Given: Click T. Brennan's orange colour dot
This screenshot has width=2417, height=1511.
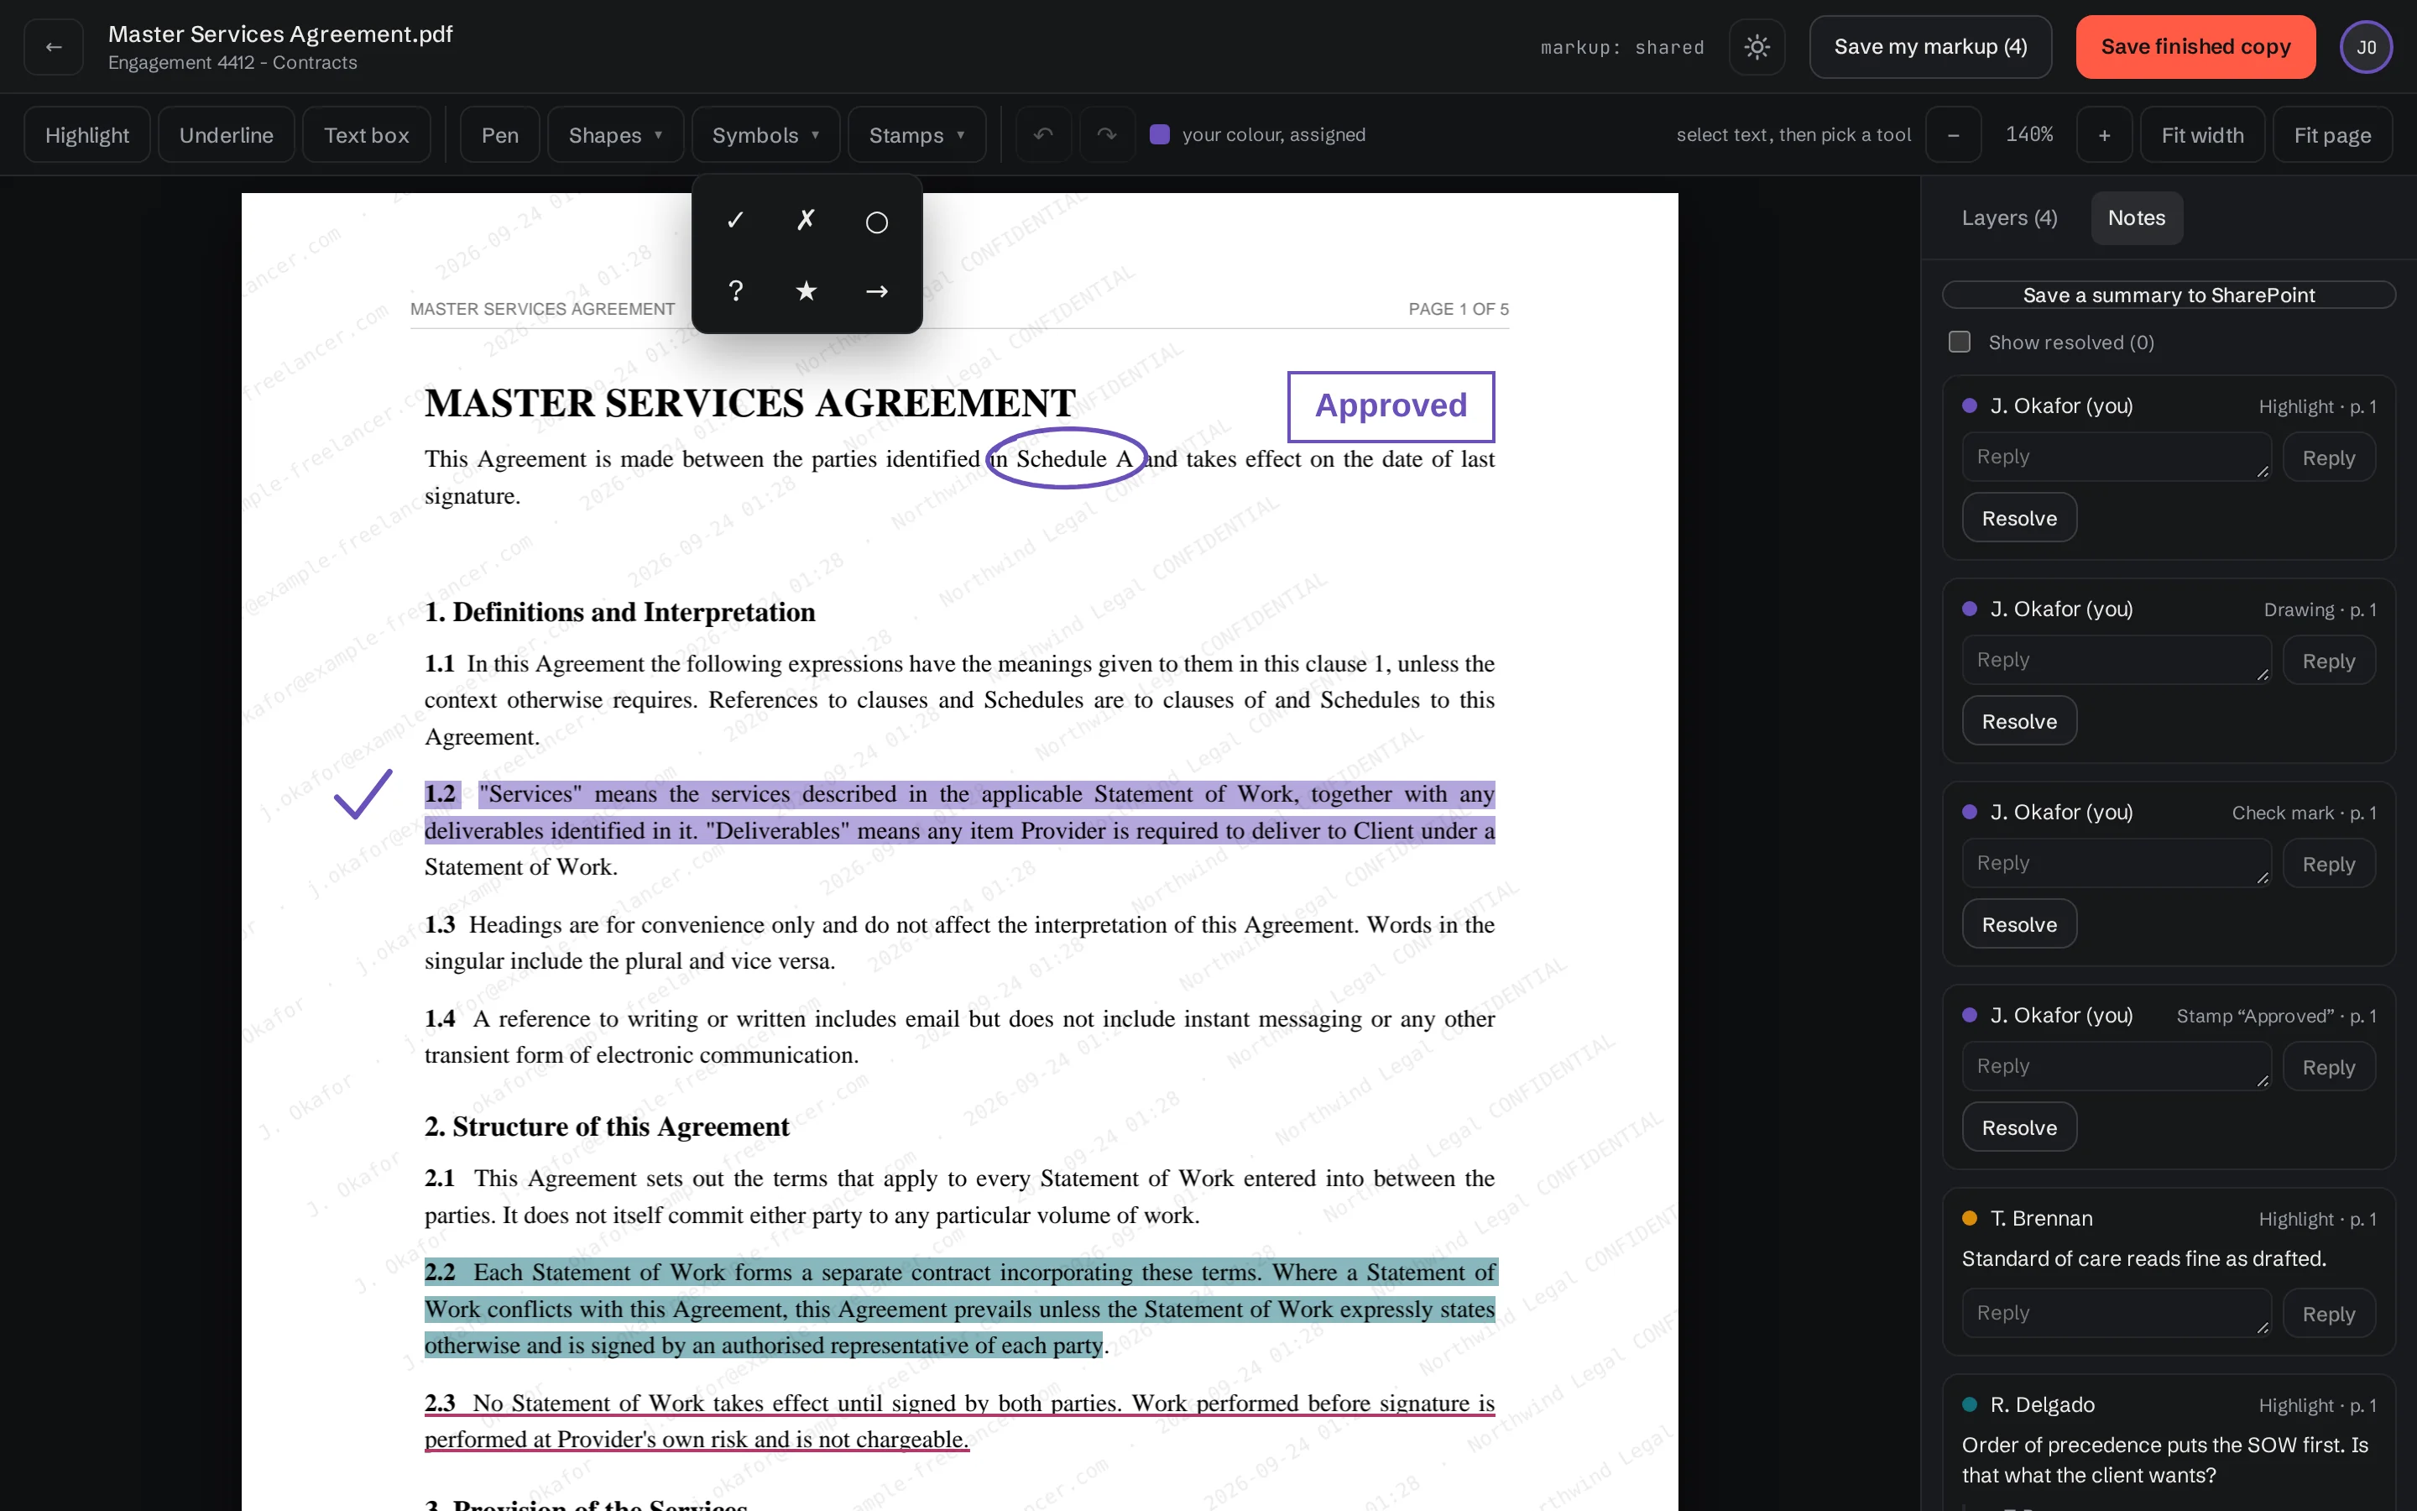Looking at the screenshot, I should 1970,1218.
